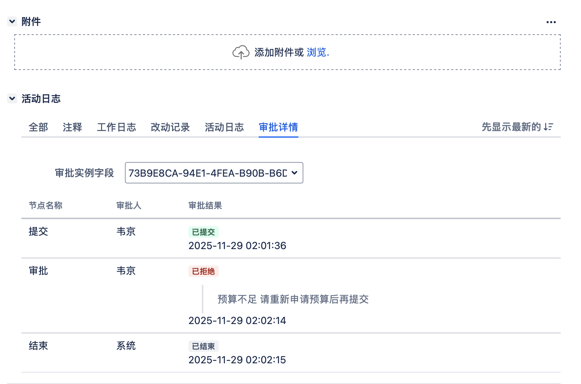This screenshot has width=581, height=384.
Task: Open the 附件 more options menu
Action: 551,22
